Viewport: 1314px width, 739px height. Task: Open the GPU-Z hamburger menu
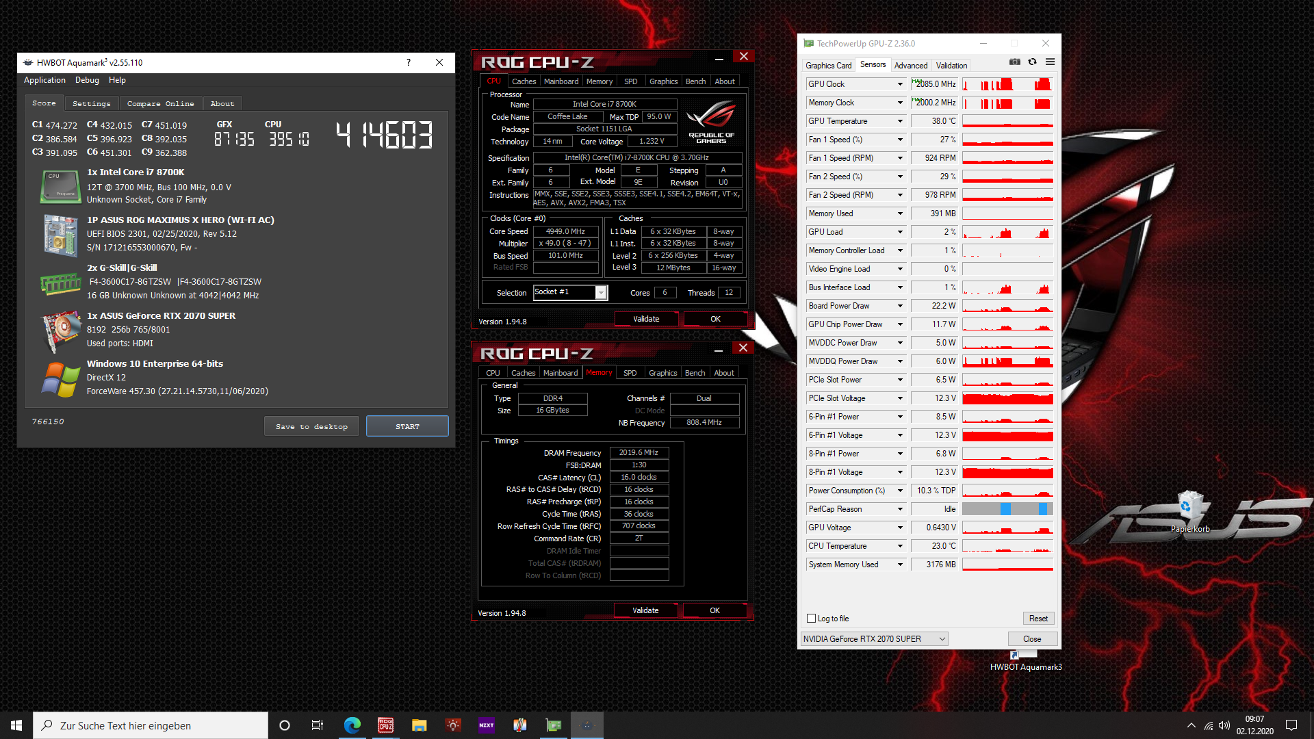[x=1050, y=62]
